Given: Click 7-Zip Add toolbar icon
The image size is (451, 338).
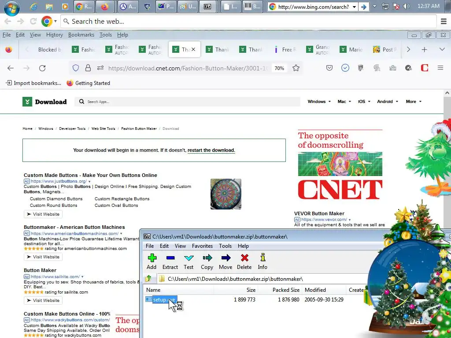Looking at the screenshot, I should coord(152,261).
